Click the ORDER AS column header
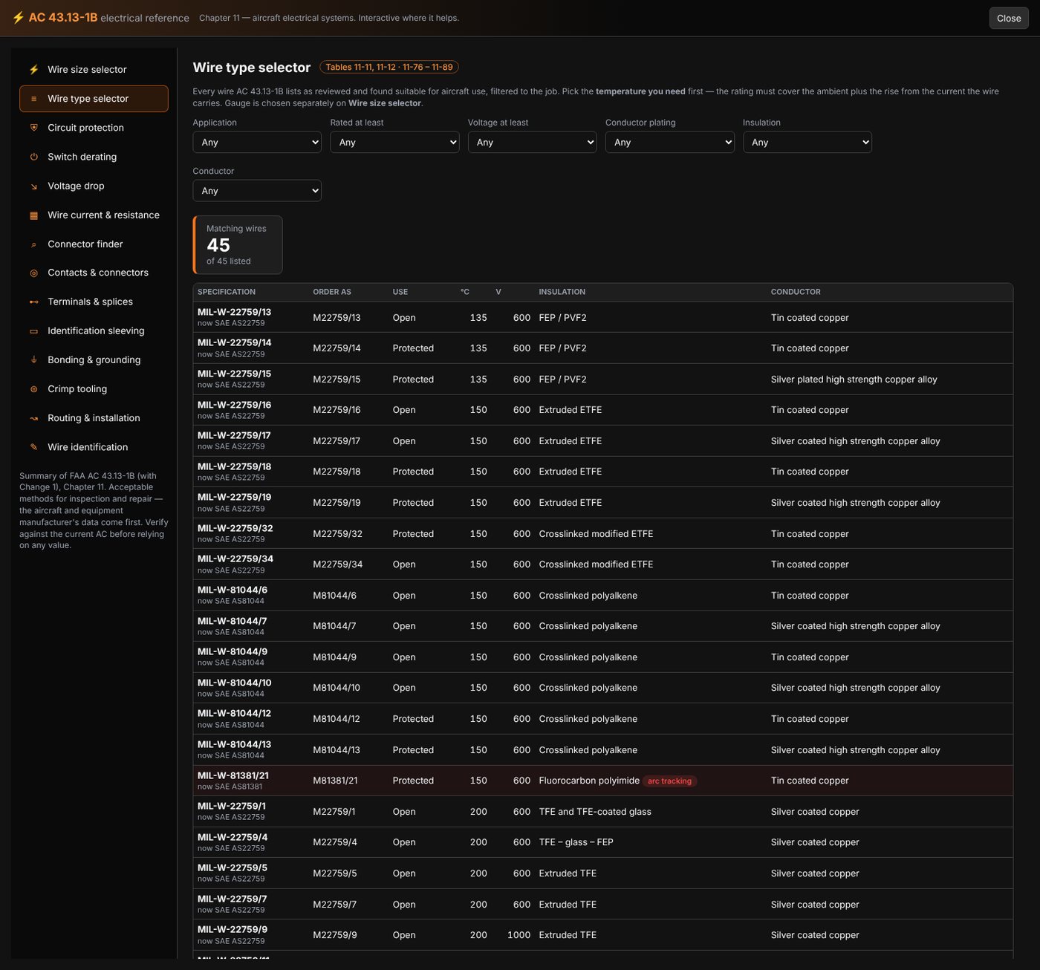 (x=332, y=293)
